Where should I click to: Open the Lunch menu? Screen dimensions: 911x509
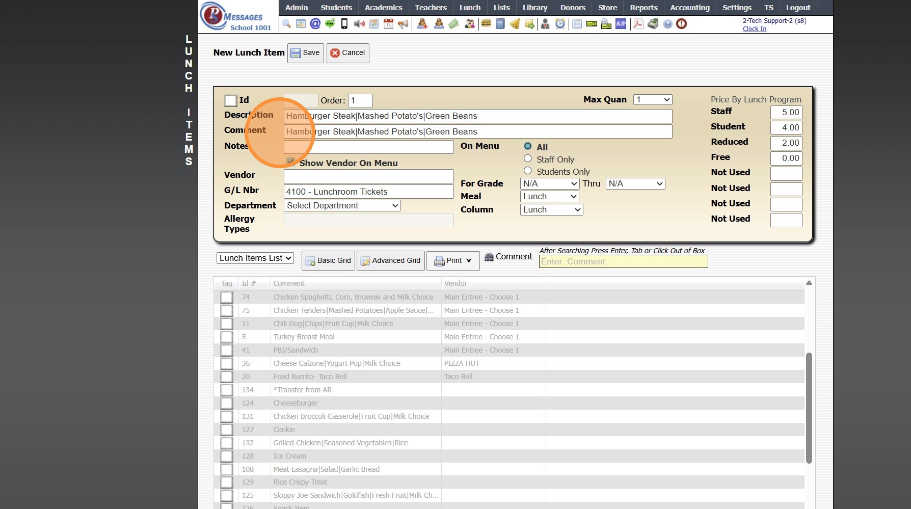click(470, 8)
